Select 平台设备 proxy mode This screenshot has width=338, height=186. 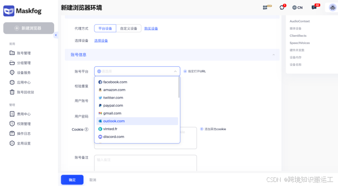105,28
